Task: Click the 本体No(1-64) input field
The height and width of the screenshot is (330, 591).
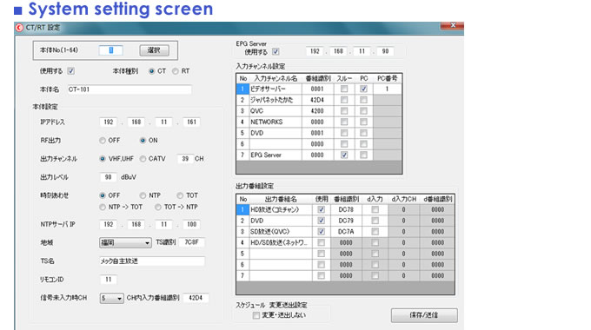Action: 111,50
